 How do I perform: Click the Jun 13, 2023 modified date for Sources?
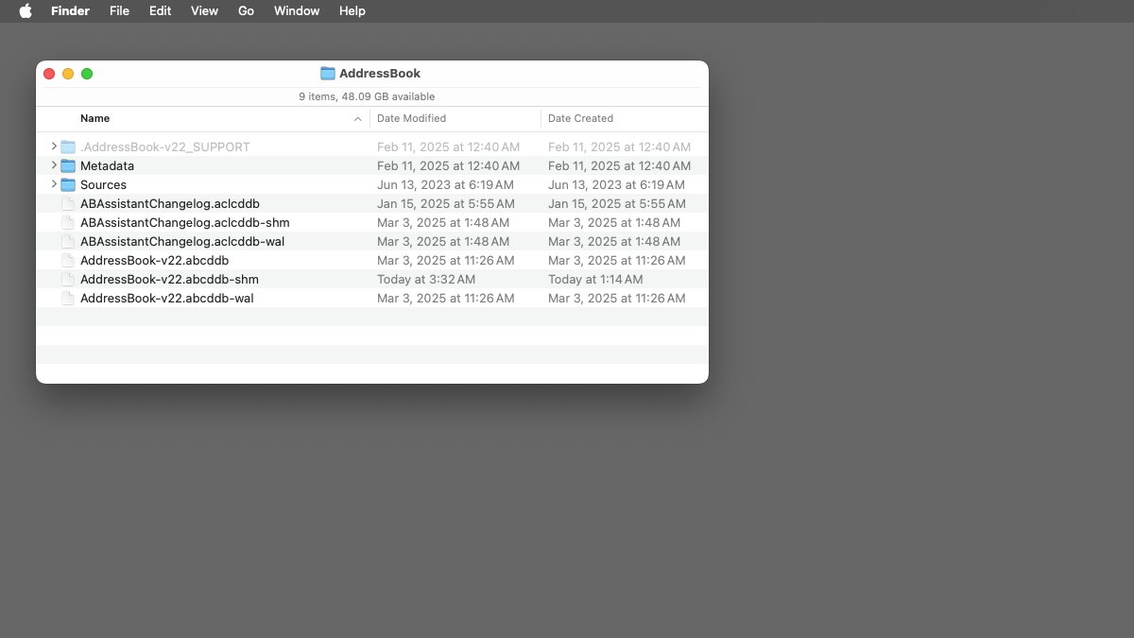pos(445,184)
